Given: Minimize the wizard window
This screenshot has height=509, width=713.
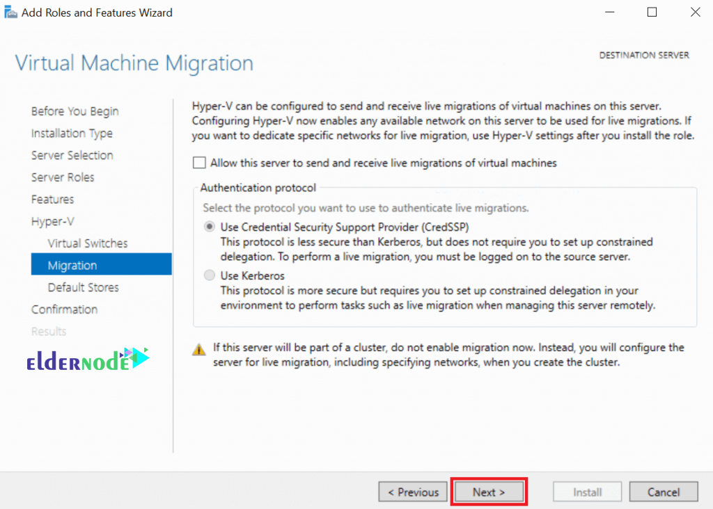Looking at the screenshot, I should tap(610, 13).
